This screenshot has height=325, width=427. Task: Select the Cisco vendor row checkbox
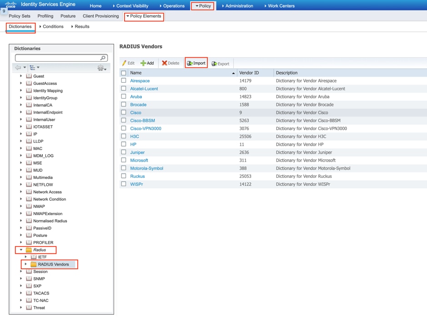[x=124, y=113]
